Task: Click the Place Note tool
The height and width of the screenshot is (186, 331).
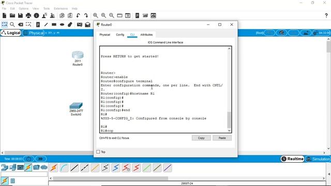Action: pyautogui.click(x=38, y=24)
